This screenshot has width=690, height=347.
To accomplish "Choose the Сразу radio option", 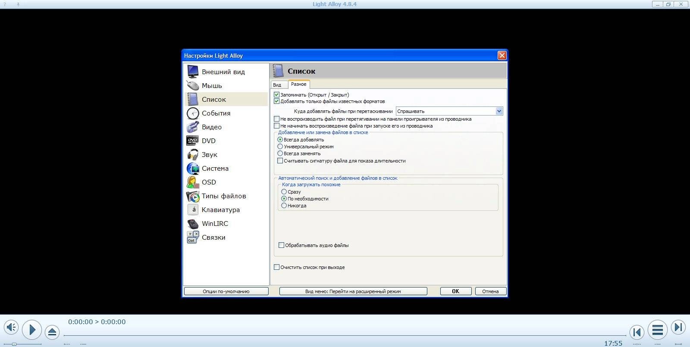I will [x=284, y=192].
